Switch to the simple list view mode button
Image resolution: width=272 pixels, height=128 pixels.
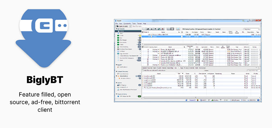pos(168,29)
